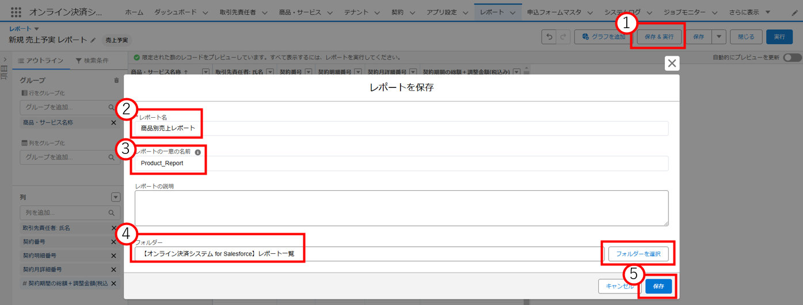The height and width of the screenshot is (305, 803).
Task: Open the dropdown arrow next to 保存 in the toolbar
Action: click(719, 37)
